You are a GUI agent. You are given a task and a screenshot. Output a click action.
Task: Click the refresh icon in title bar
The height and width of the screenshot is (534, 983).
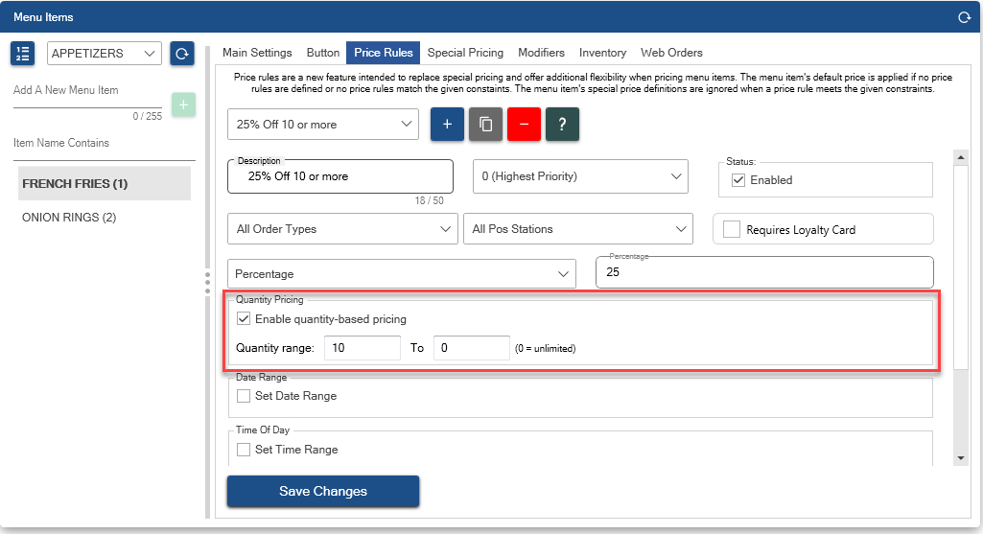click(x=964, y=17)
